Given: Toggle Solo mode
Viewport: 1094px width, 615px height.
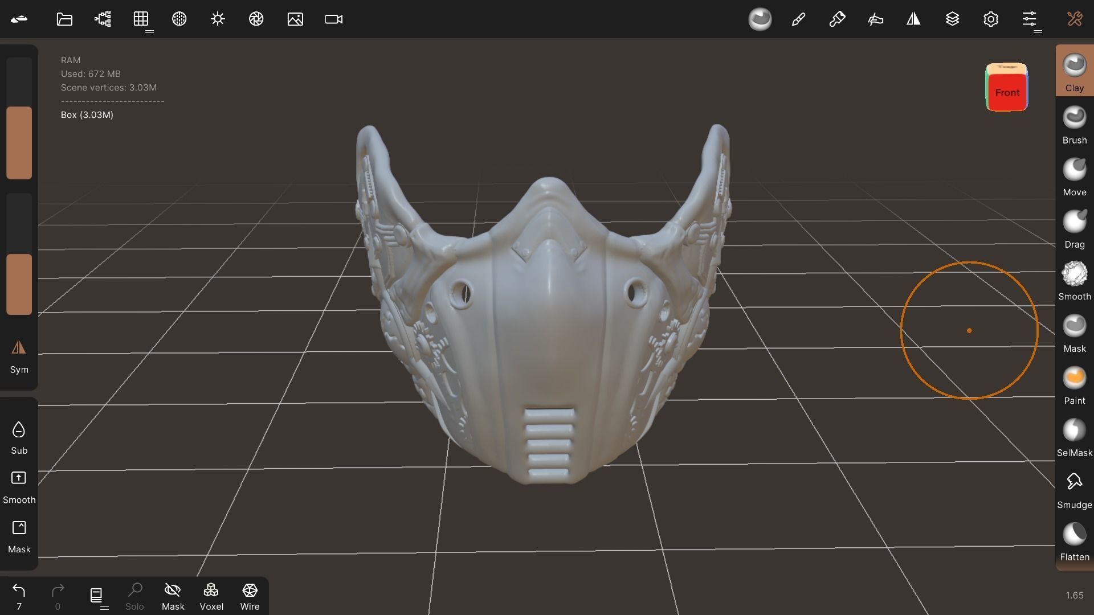Looking at the screenshot, I should click(x=134, y=596).
